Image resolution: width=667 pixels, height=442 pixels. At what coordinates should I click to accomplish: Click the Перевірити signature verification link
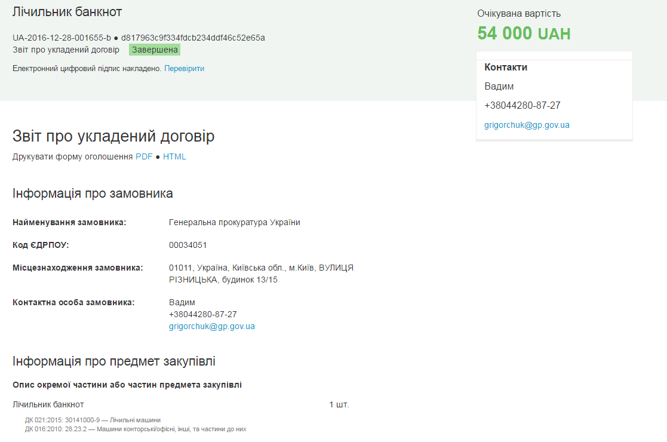point(184,69)
